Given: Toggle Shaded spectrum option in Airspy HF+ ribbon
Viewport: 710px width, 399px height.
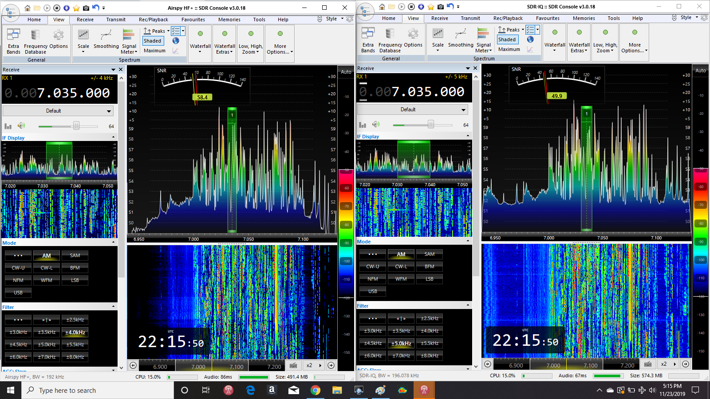Looking at the screenshot, I should click(153, 41).
